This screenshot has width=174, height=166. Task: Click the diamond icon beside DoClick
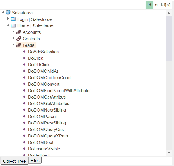(24, 58)
